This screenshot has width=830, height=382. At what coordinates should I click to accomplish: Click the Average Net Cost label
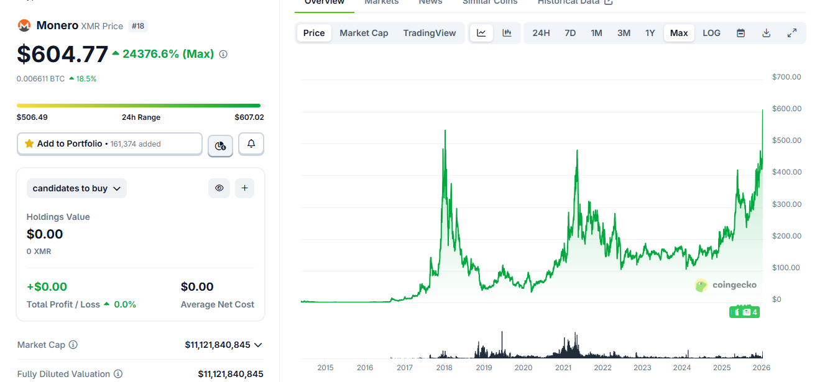point(218,304)
